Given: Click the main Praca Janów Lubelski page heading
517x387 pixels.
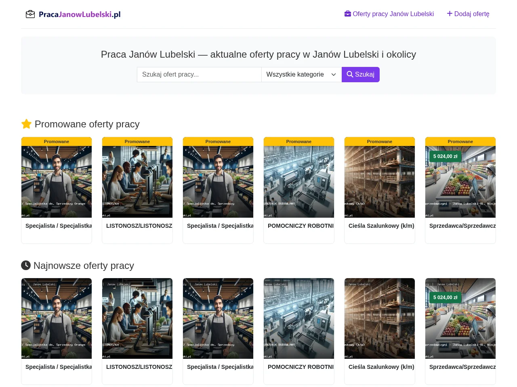Looking at the screenshot, I should point(258,54).
